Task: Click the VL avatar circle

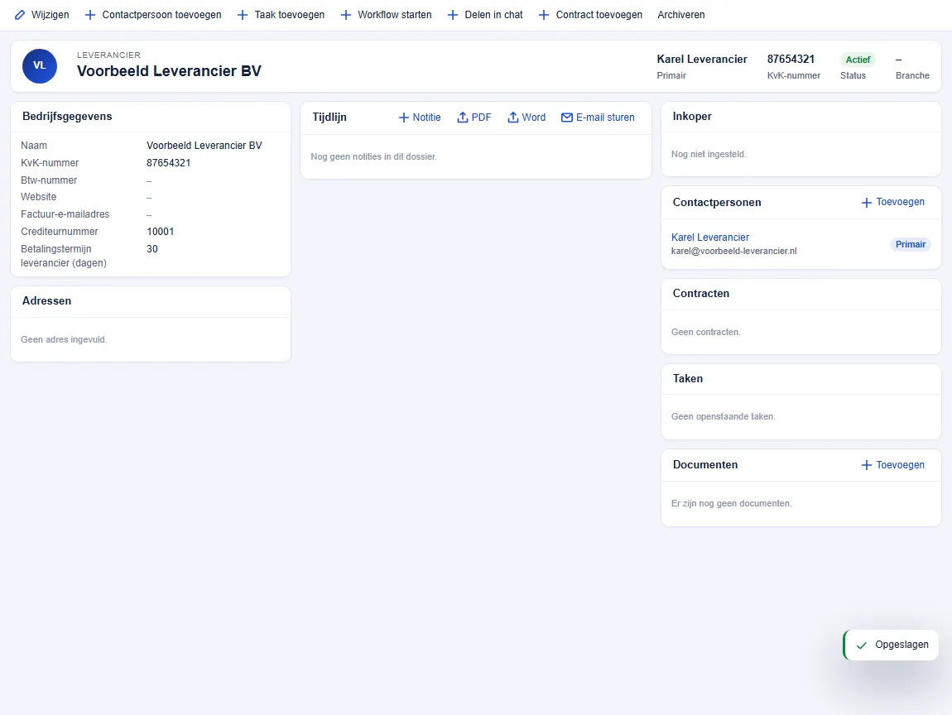Action: (40, 66)
